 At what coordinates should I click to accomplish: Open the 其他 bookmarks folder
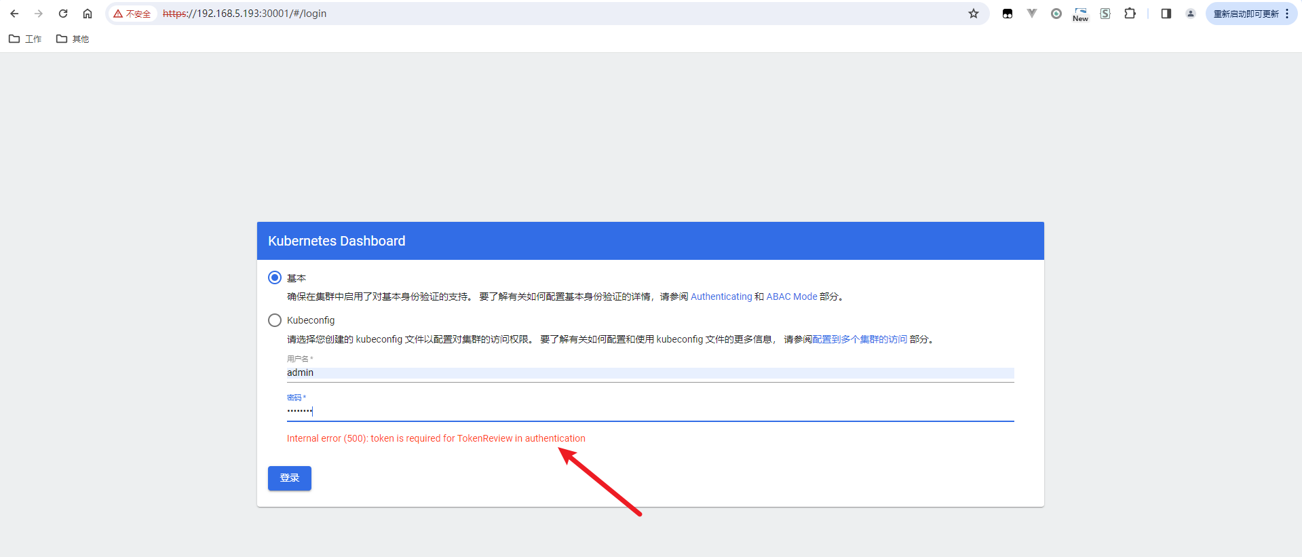tap(73, 39)
